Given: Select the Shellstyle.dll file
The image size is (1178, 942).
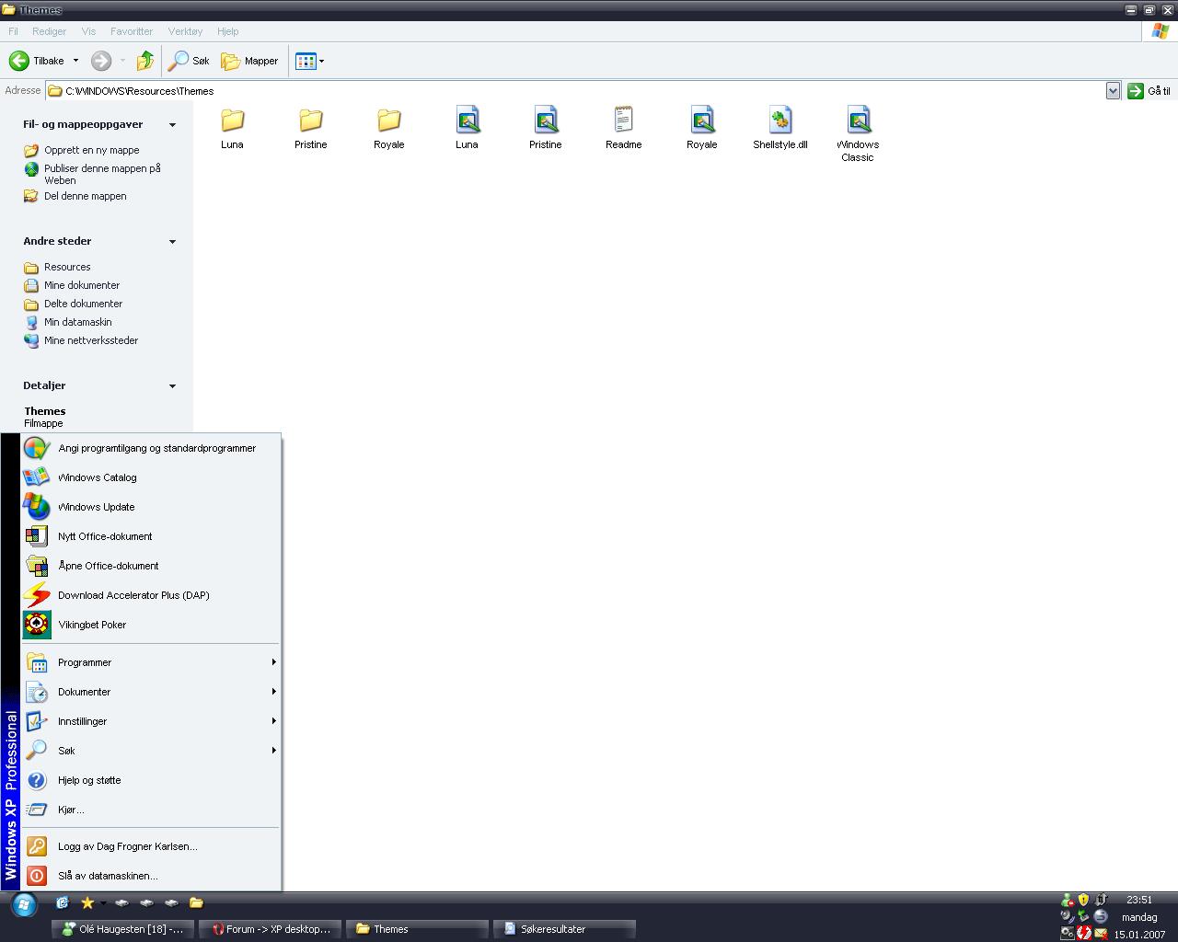Looking at the screenshot, I should [x=780, y=128].
